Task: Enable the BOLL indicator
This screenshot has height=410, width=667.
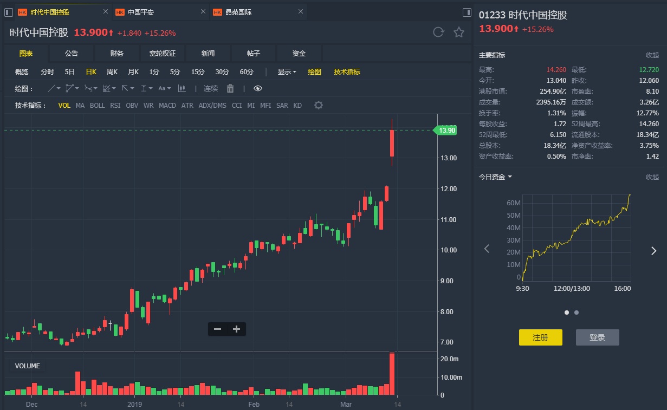Action: point(97,106)
